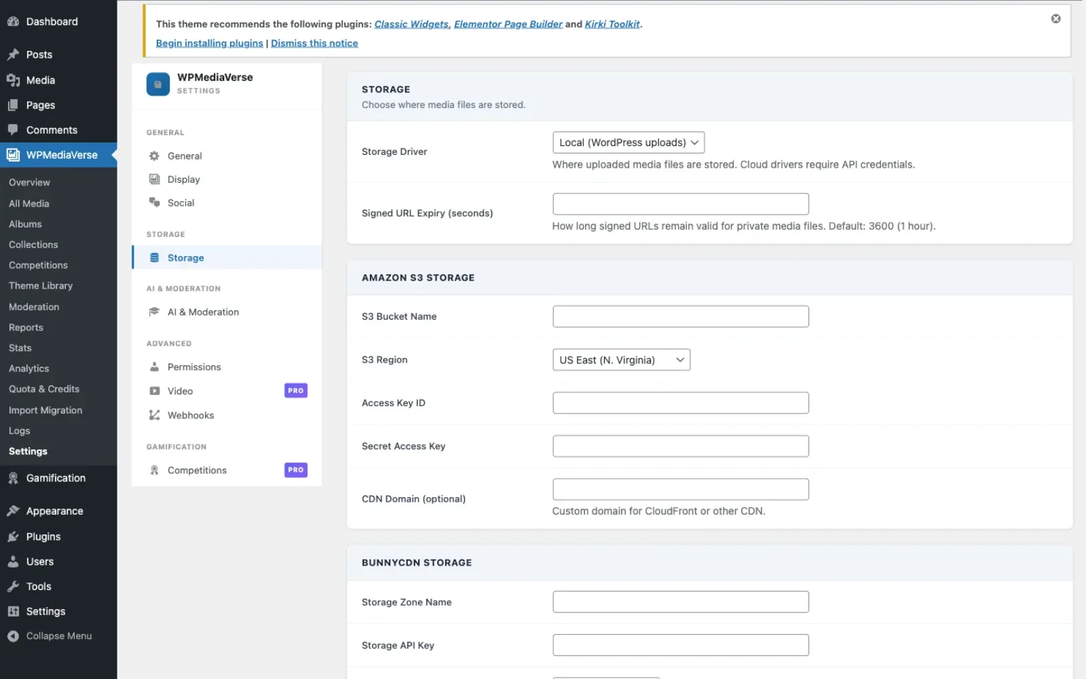Click the WPMediaVerse logo icon in settings panel
Screen dimensions: 1086x679
pos(158,84)
